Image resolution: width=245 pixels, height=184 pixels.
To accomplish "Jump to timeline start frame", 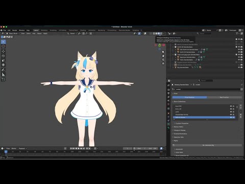I will point(71,149).
